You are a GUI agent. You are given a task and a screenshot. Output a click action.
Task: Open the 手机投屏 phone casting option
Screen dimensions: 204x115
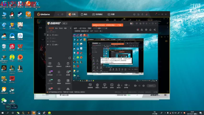click(x=105, y=86)
